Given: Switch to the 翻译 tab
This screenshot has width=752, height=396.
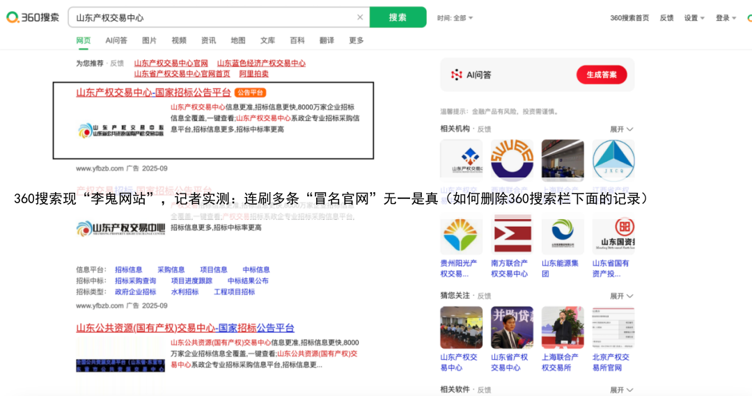Looking at the screenshot, I should (x=327, y=41).
